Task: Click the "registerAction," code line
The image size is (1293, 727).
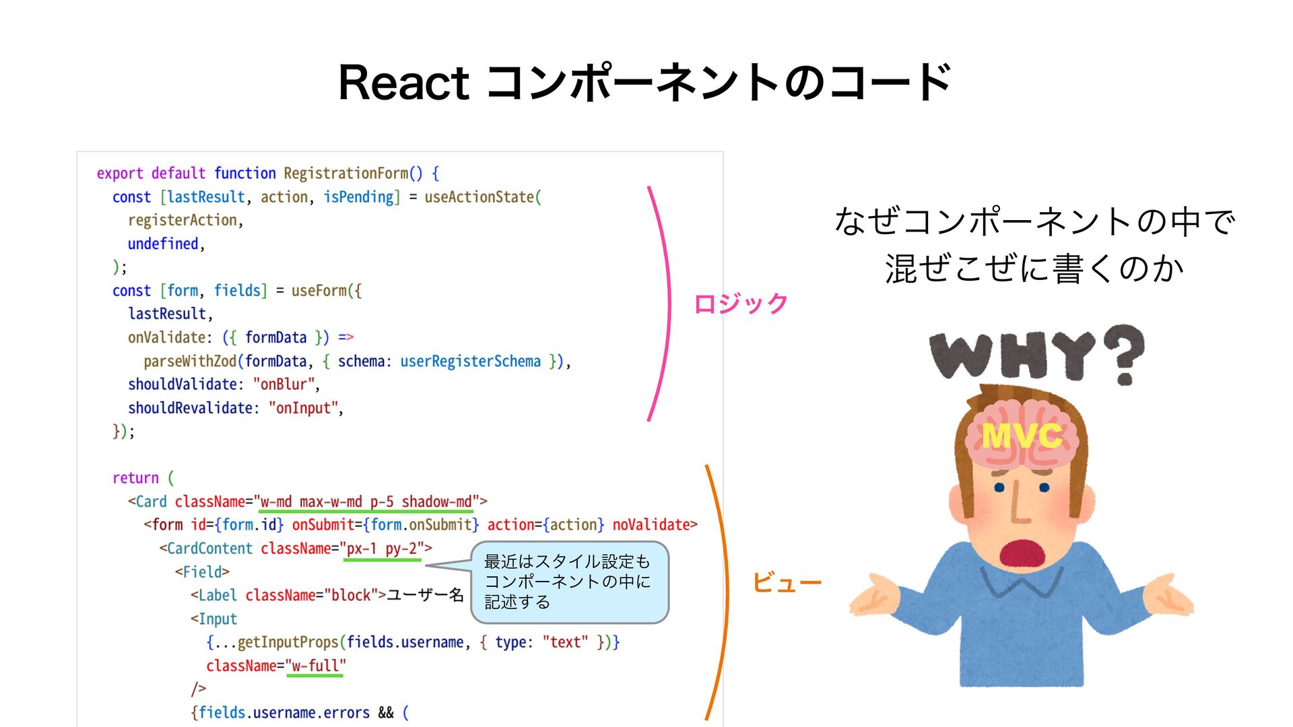Action: 185,221
